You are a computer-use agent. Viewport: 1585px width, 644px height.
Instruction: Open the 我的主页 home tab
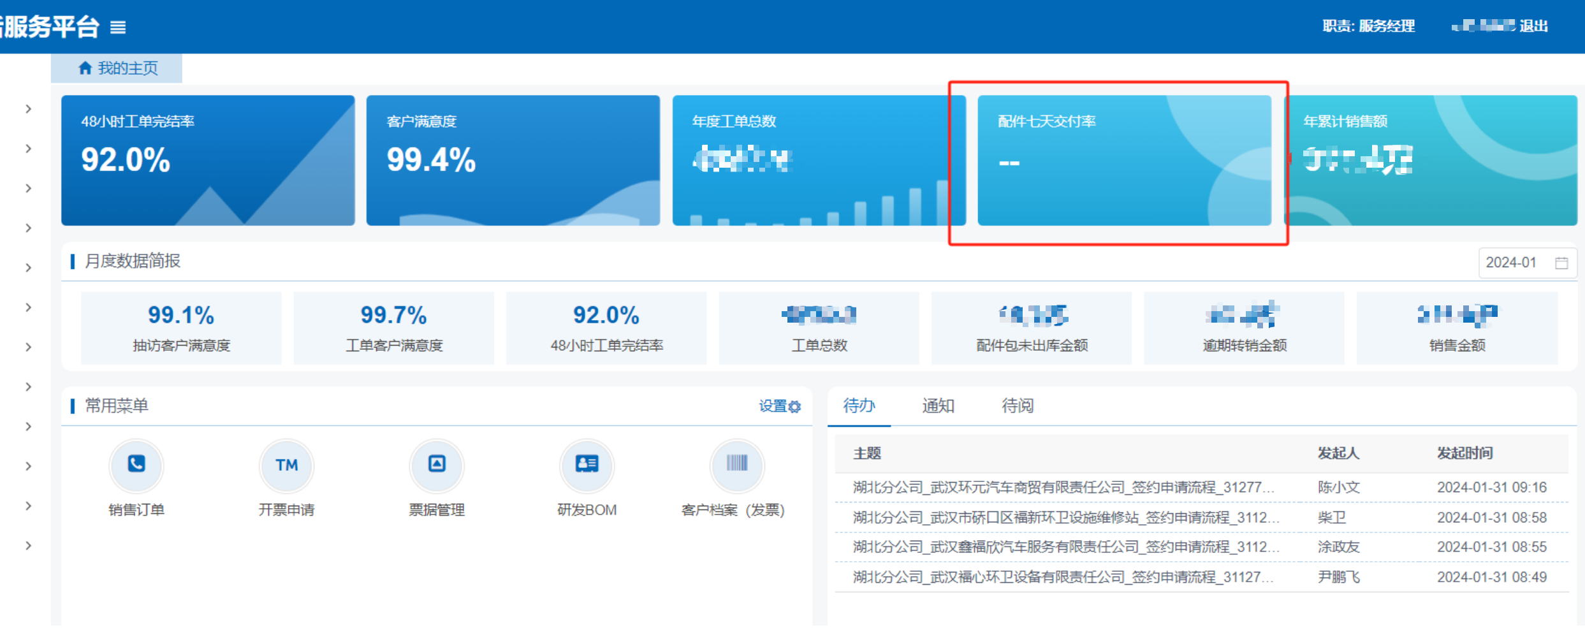117,68
